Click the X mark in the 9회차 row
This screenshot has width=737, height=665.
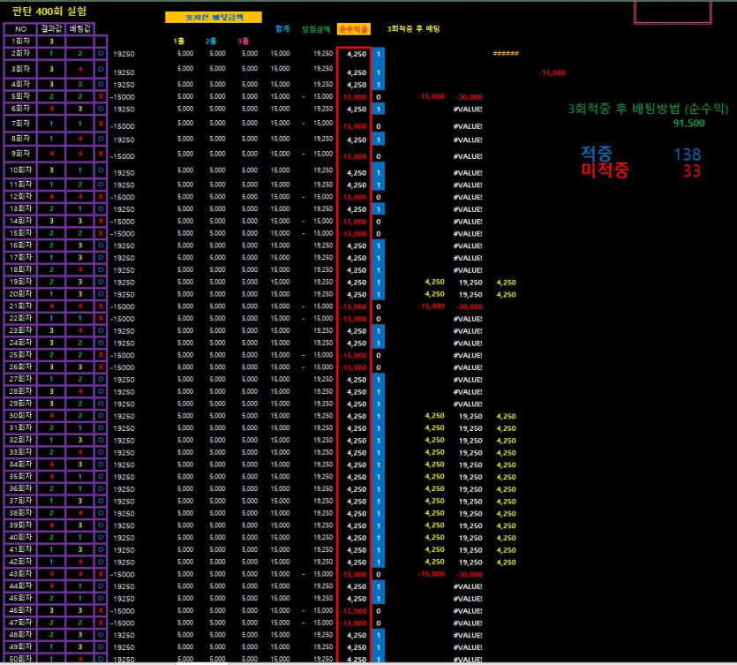click(101, 154)
